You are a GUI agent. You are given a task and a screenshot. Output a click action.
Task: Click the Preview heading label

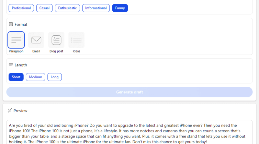point(20,111)
